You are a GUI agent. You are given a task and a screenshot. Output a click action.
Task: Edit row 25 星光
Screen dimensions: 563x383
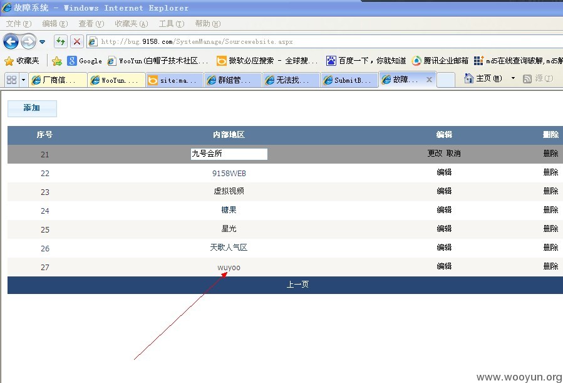click(x=444, y=229)
